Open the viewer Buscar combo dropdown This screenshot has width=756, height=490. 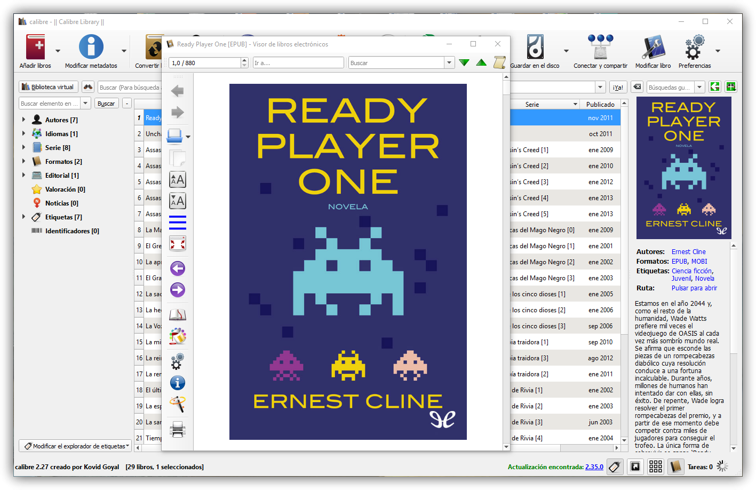pos(449,62)
